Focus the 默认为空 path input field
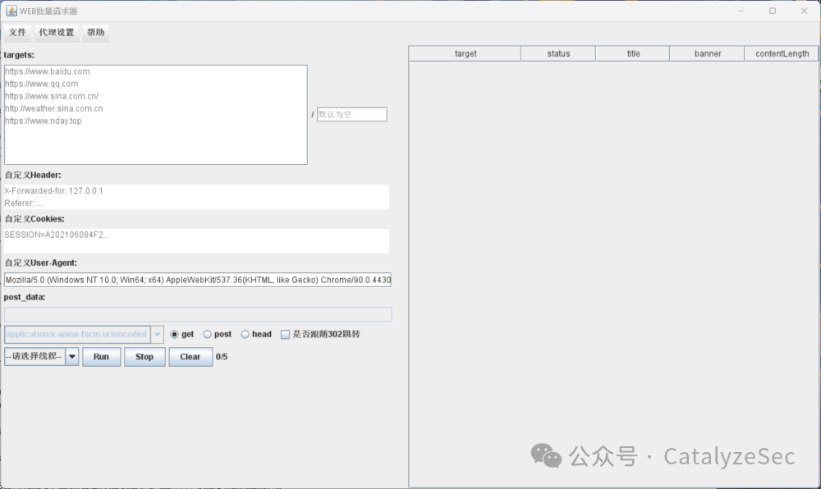Screen dimensions: 821x489 [x=352, y=115]
